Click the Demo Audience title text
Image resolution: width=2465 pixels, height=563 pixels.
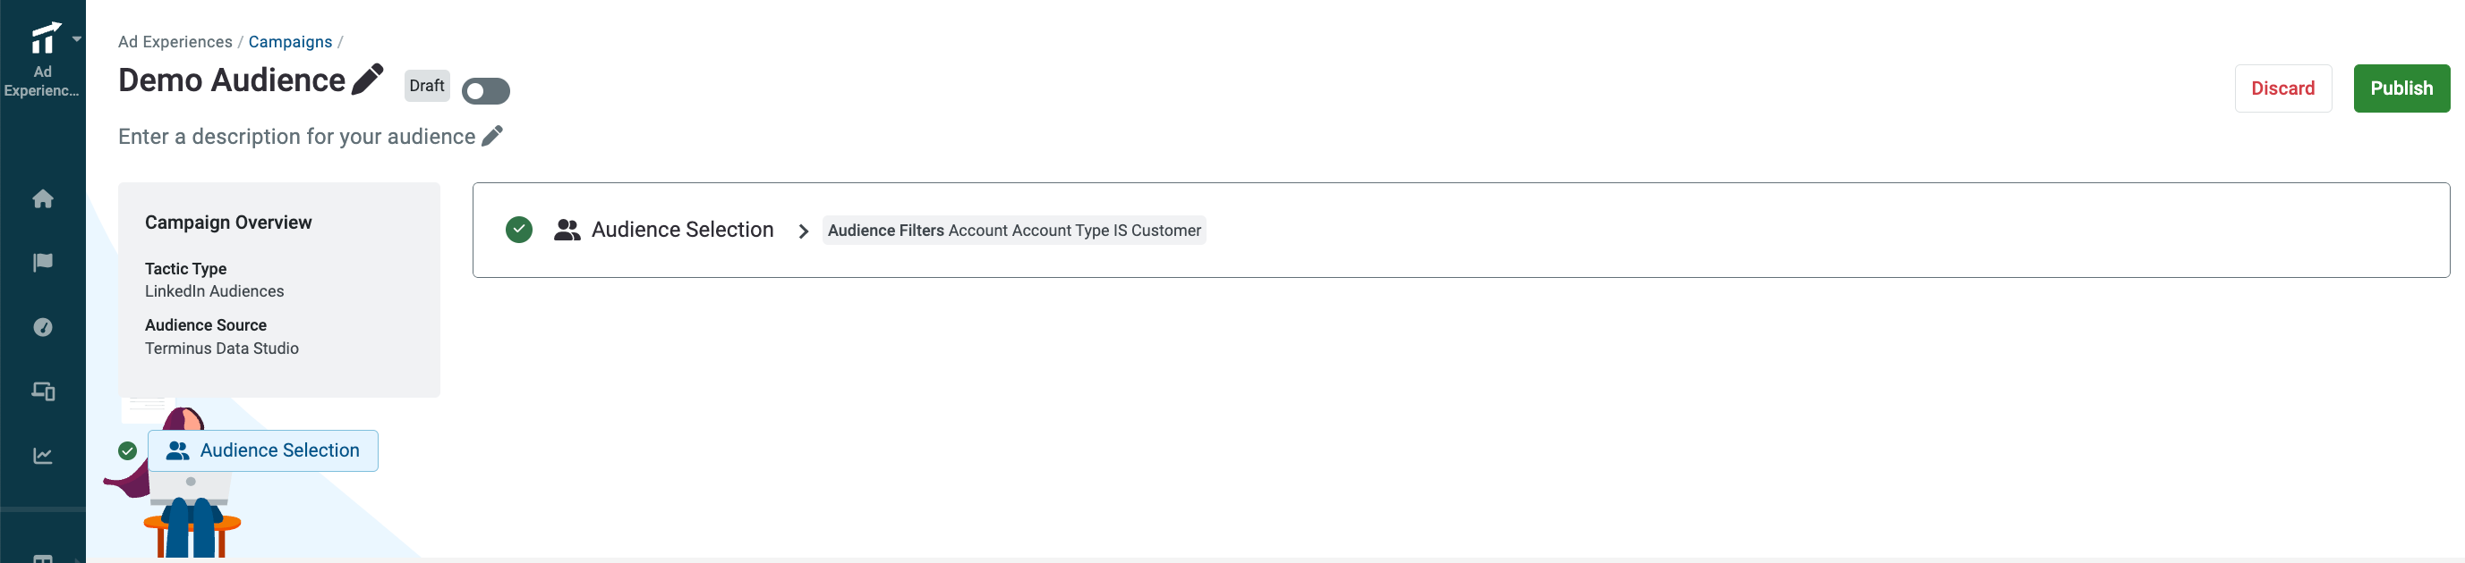coord(232,80)
